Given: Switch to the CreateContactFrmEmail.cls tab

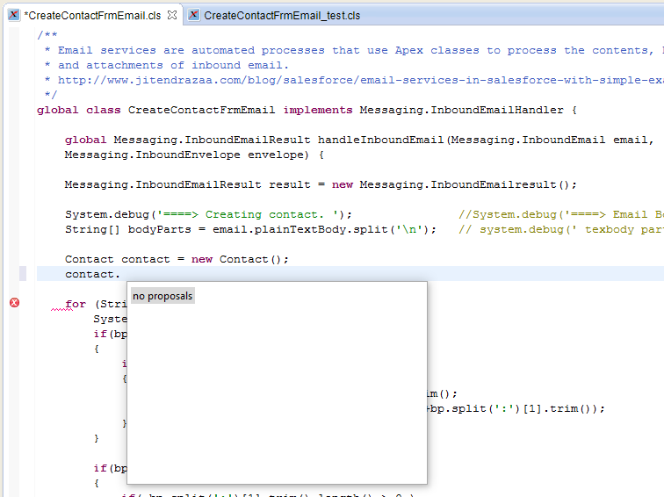Looking at the screenshot, I should [92, 16].
